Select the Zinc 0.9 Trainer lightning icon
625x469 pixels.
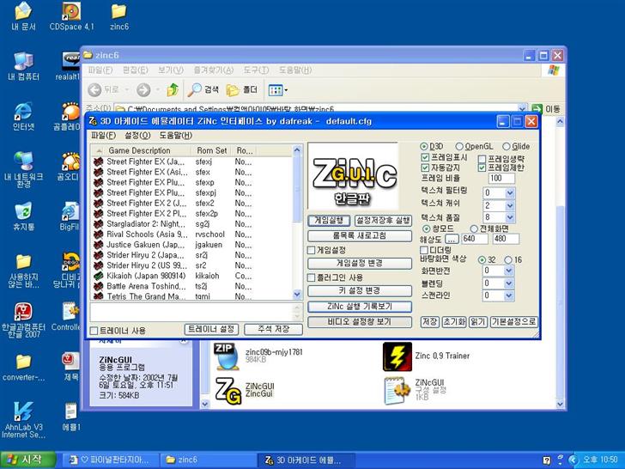coord(397,356)
